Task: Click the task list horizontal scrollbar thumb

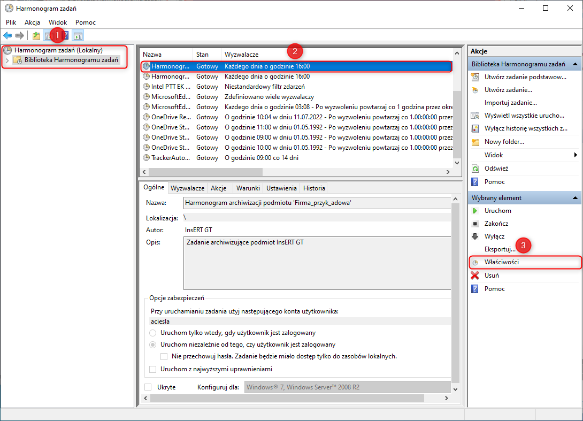Action: tap(205, 172)
